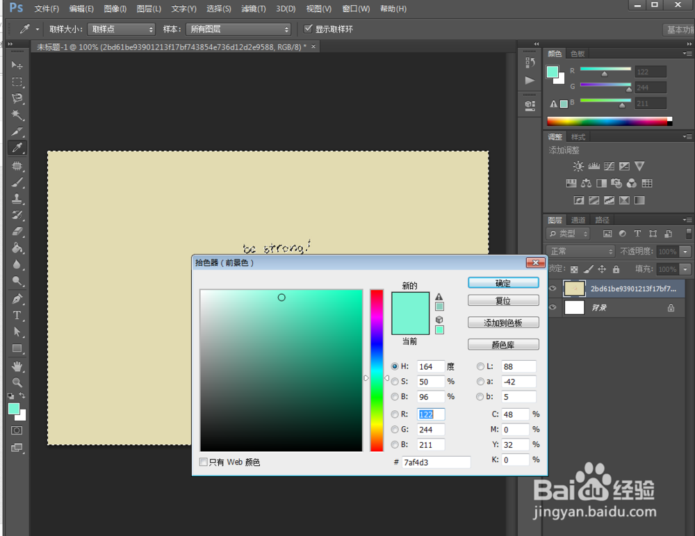Select the L lightness radio button
This screenshot has height=536, width=695.
pos(480,366)
